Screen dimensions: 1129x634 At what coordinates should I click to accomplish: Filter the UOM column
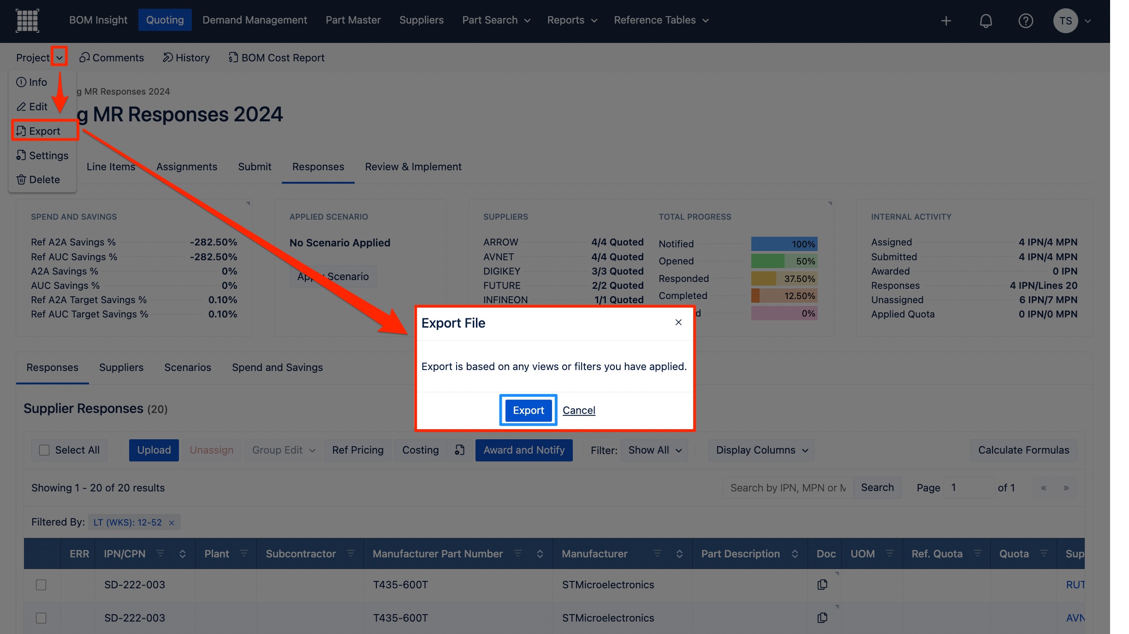point(890,553)
